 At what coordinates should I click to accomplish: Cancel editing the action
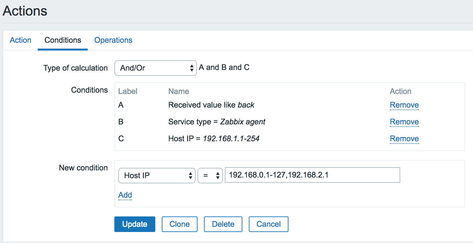click(x=269, y=224)
